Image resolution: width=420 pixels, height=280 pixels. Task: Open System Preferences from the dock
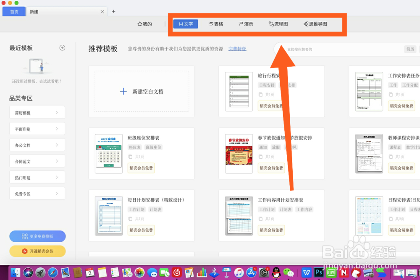264,273
